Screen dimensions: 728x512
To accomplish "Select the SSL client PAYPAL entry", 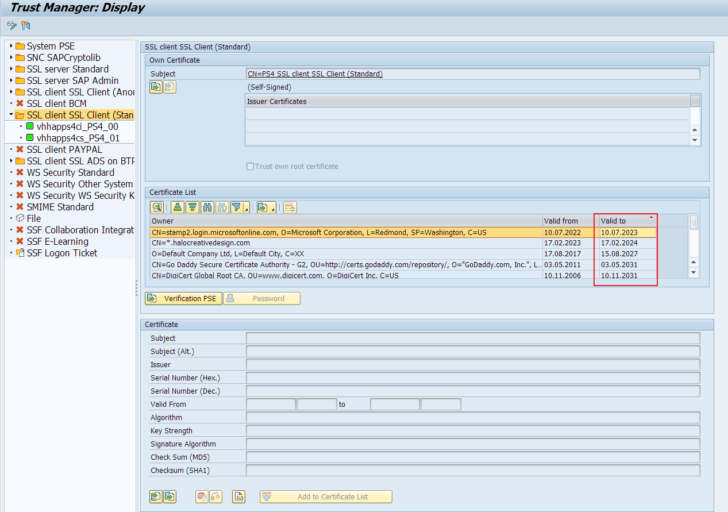I will [x=64, y=149].
